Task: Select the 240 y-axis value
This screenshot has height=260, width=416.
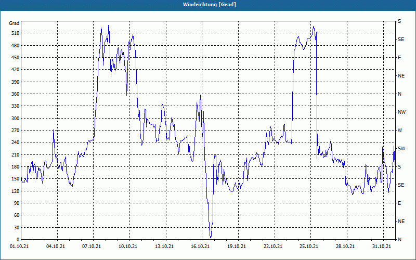Action: [x=16, y=142]
